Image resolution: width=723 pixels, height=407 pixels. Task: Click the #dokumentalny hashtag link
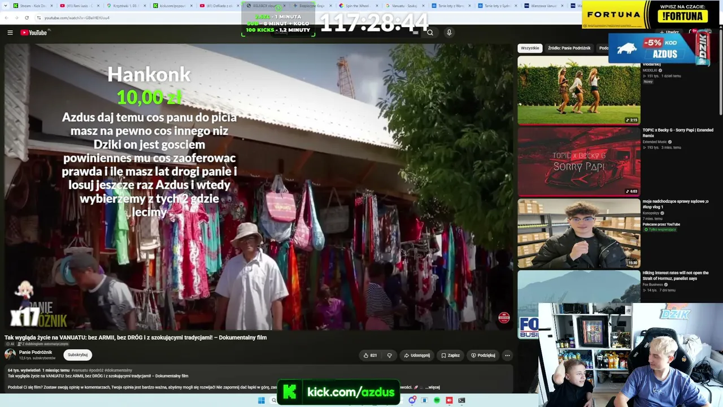point(119,370)
